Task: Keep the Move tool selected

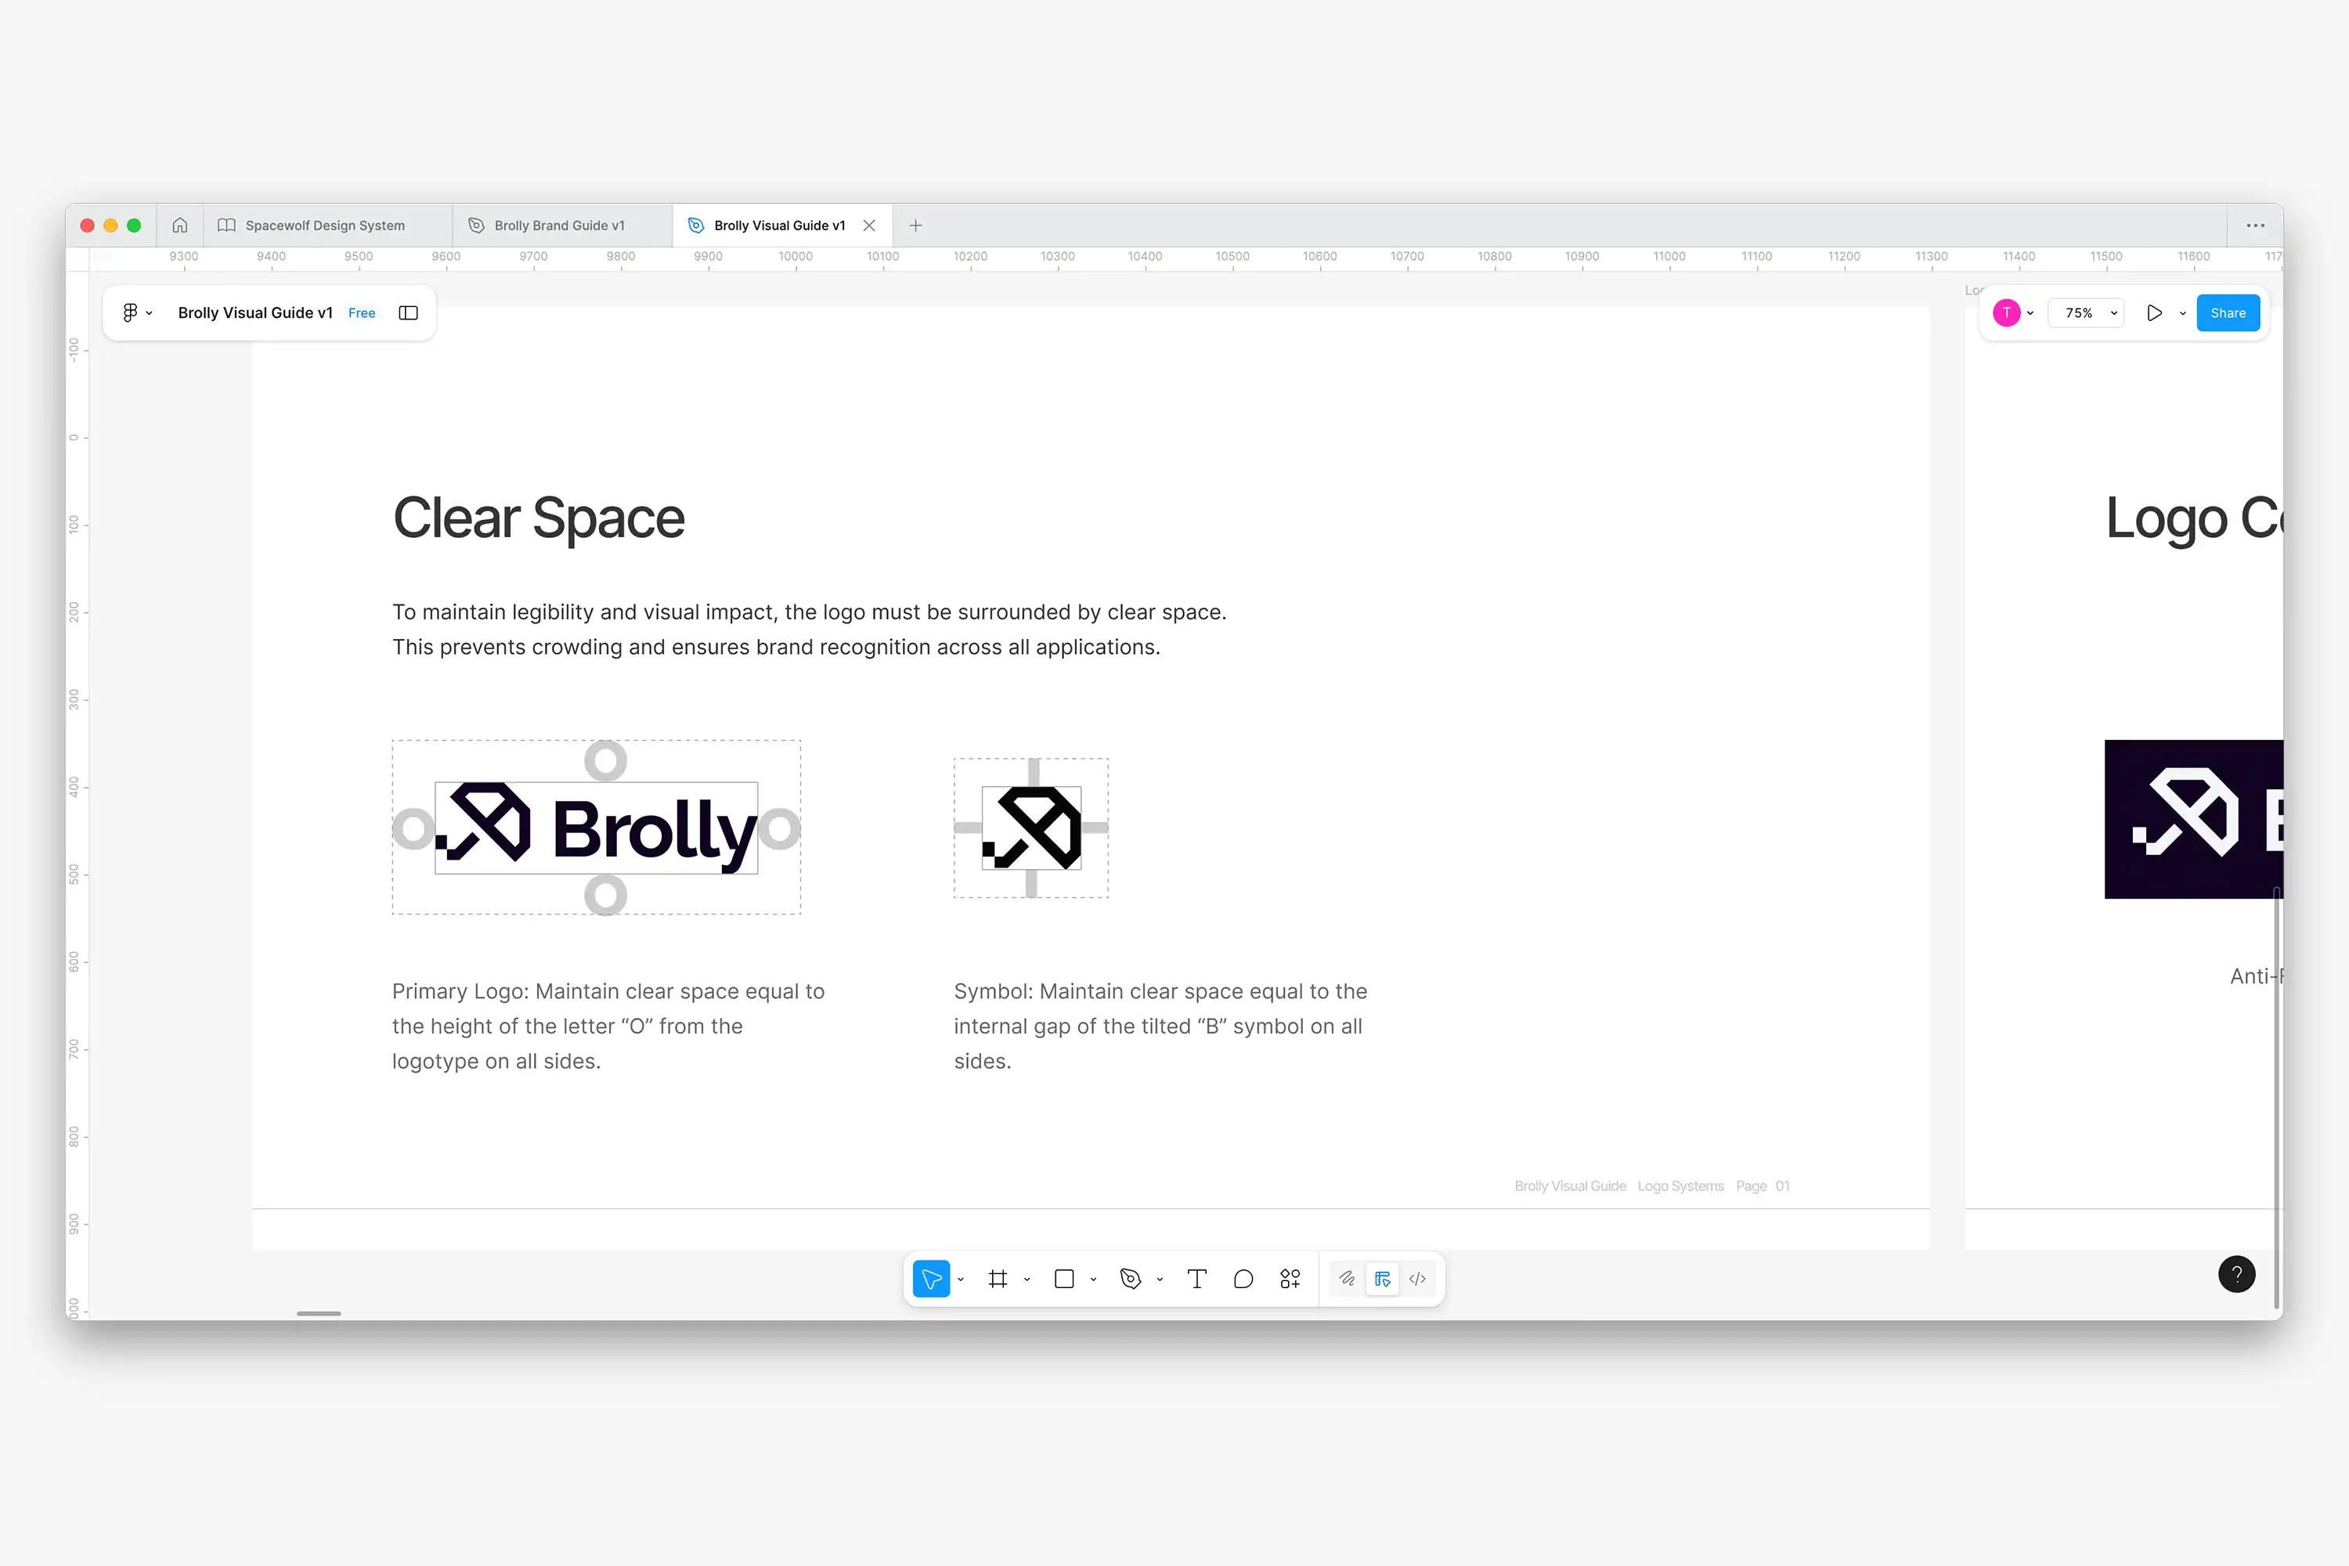Action: (x=931, y=1279)
